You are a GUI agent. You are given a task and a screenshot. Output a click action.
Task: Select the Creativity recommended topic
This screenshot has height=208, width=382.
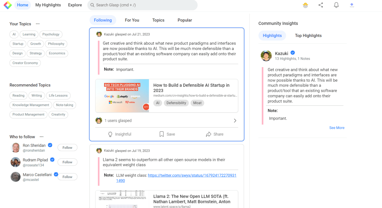pyautogui.click(x=58, y=114)
